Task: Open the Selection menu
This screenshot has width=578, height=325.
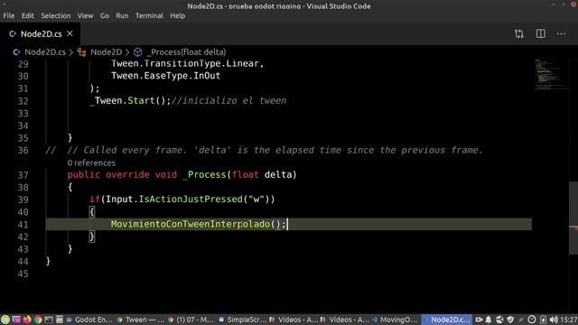Action: coord(56,16)
